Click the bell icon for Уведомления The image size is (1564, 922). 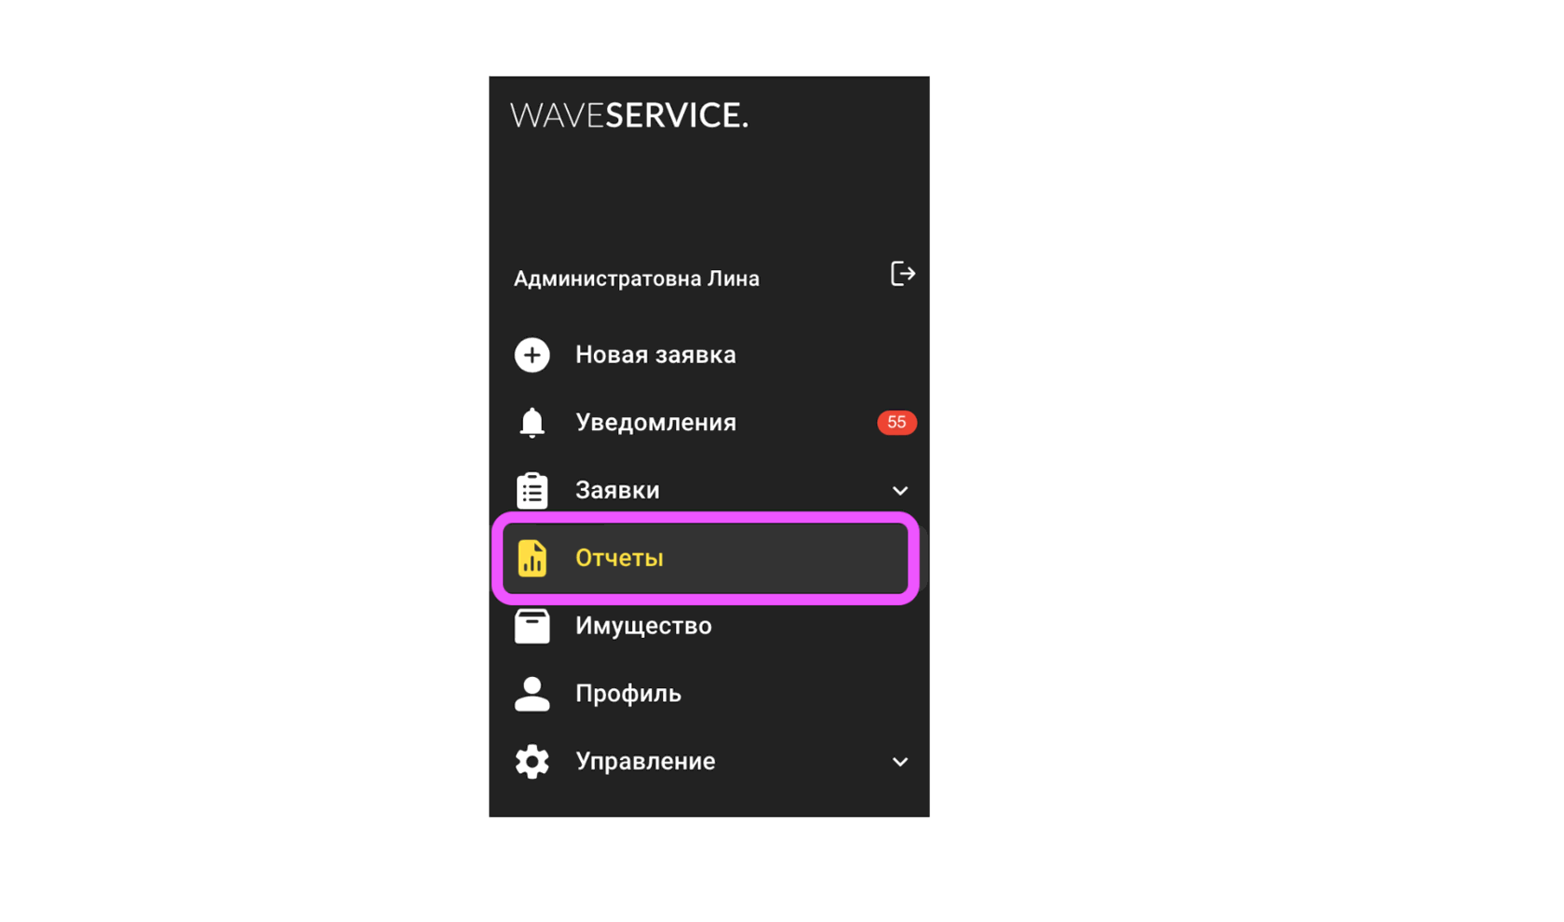pyautogui.click(x=533, y=423)
